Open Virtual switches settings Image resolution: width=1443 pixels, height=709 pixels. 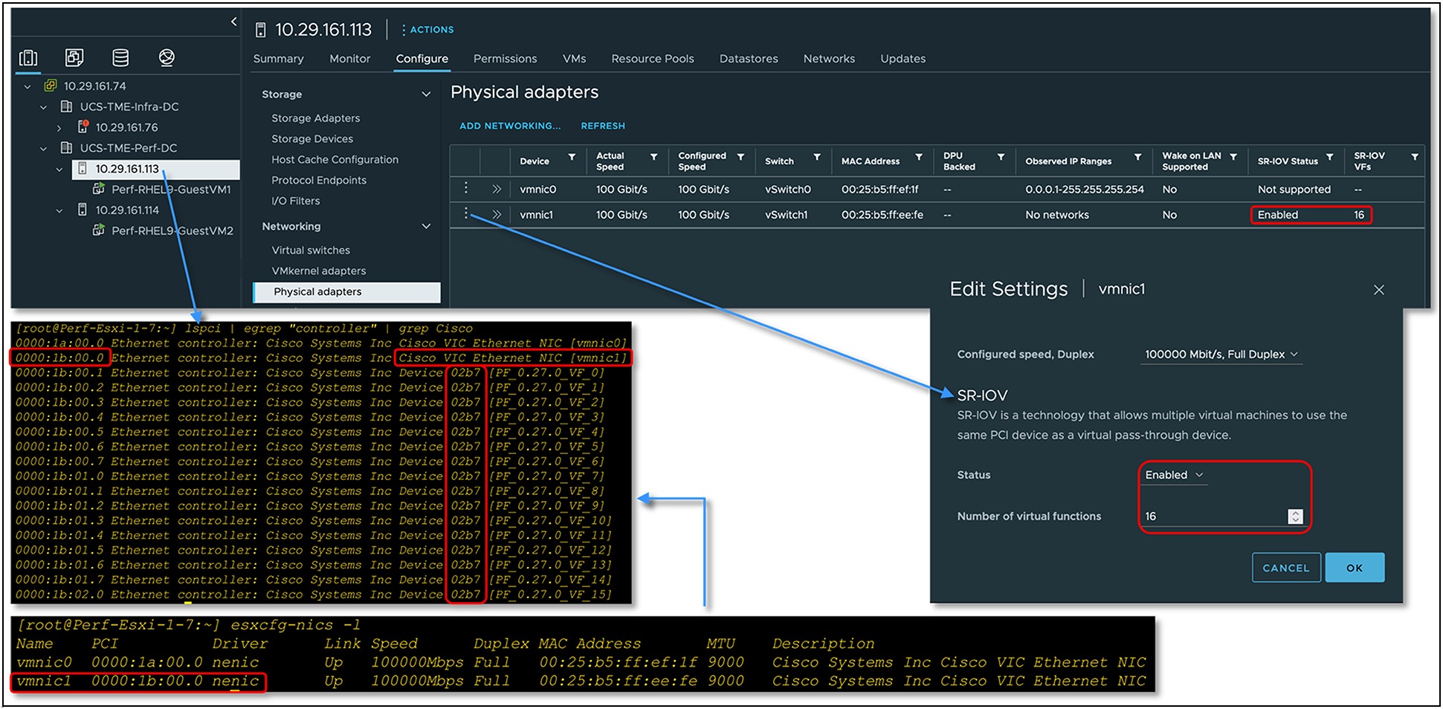click(311, 250)
